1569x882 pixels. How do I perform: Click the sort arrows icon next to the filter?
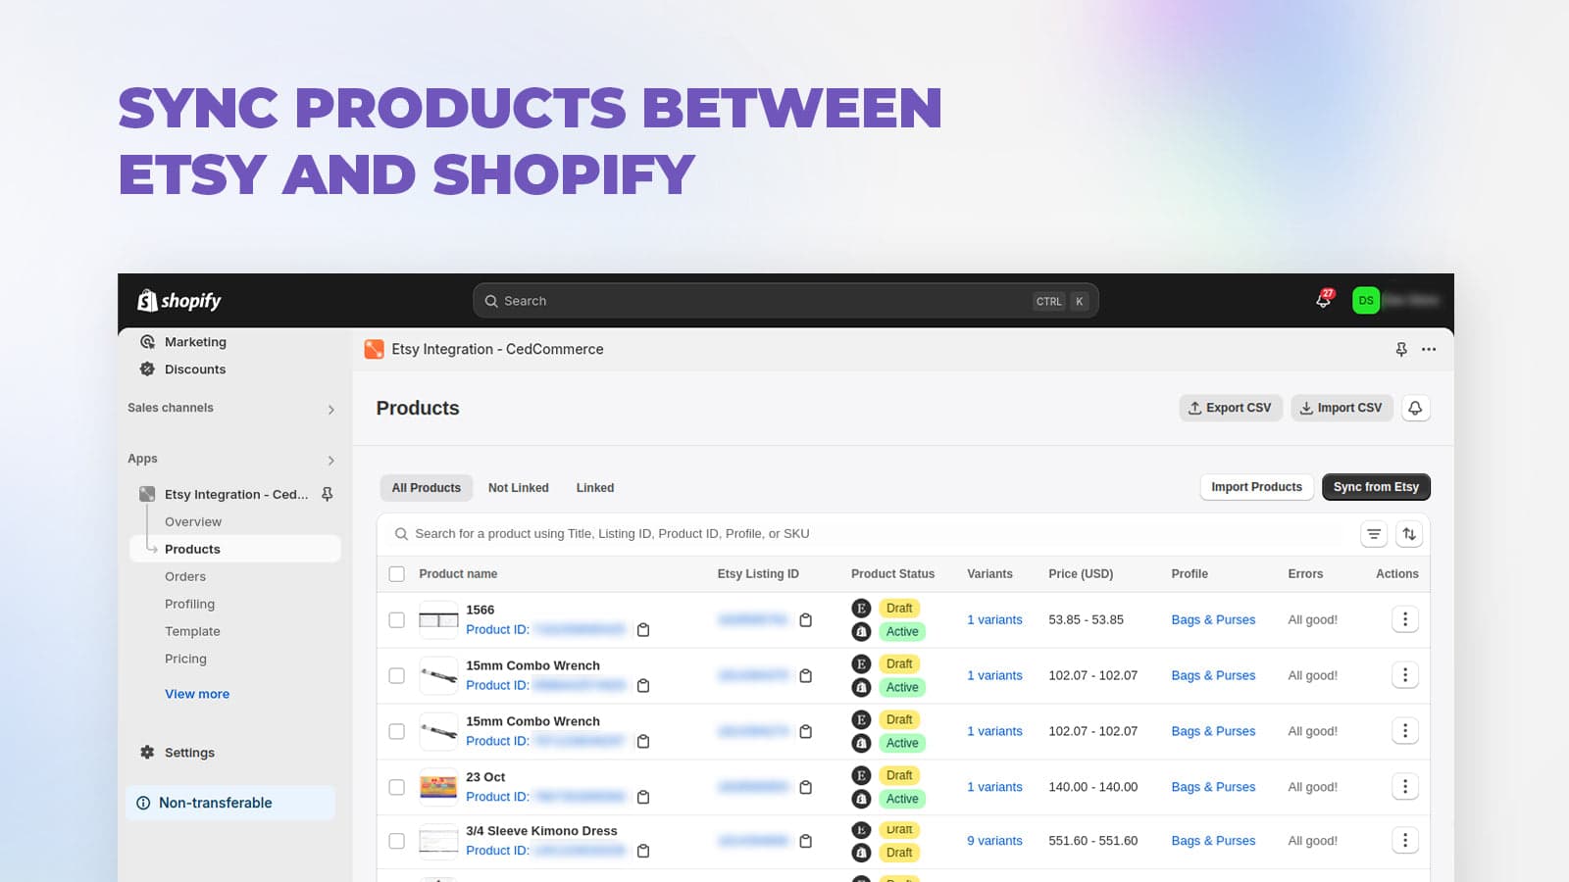coord(1409,534)
